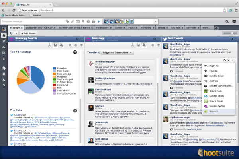Image resolution: width=239 pixels, height=159 pixels.
Task: Open Tools wrench sidebar icon
Action: (4, 80)
